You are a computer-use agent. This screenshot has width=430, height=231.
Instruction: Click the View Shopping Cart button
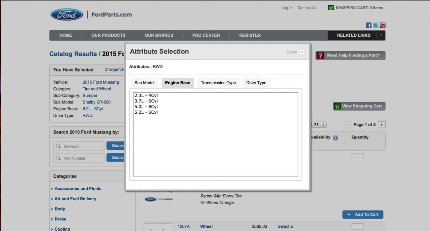click(359, 106)
